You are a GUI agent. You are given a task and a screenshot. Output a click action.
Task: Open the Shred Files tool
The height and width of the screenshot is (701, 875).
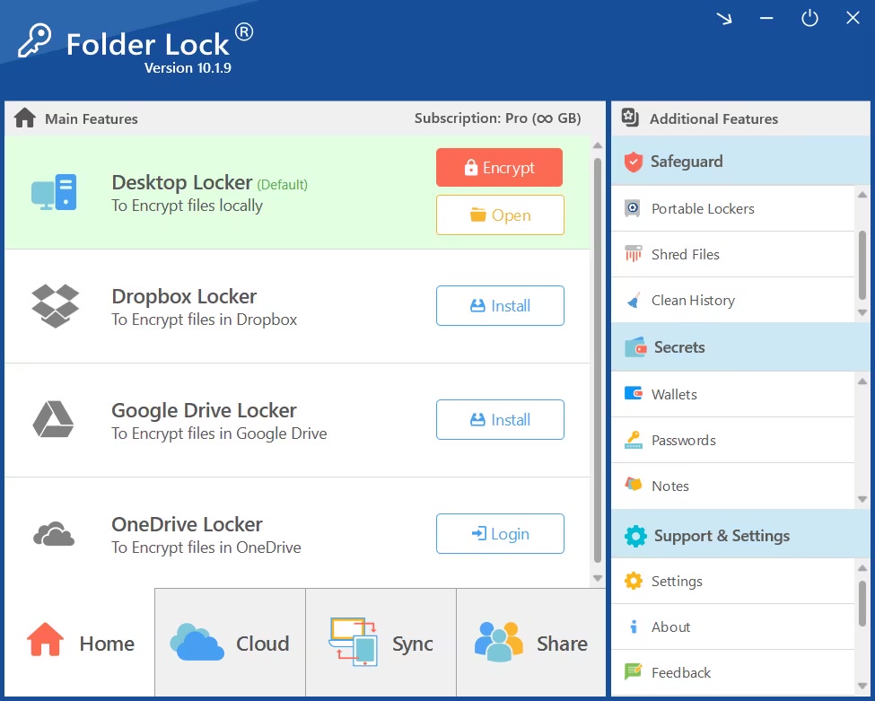(685, 254)
